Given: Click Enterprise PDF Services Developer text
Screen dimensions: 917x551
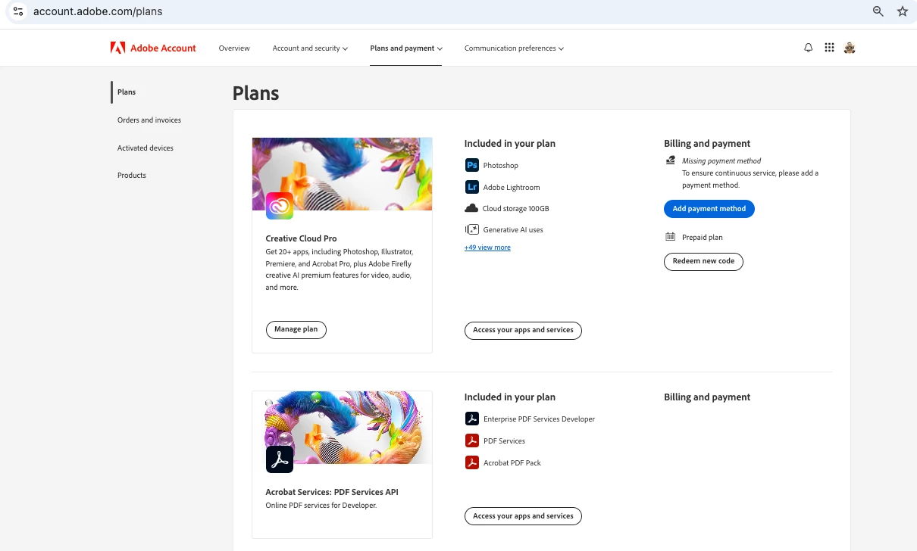Looking at the screenshot, I should click(540, 419).
